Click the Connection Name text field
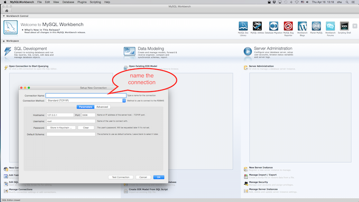This screenshot has width=359, height=202. pyautogui.click(x=85, y=96)
